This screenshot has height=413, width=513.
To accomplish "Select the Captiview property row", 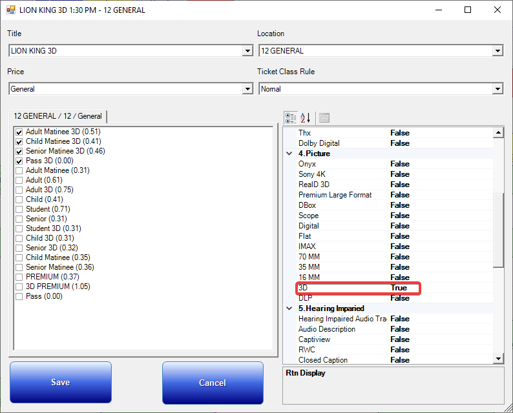I will tap(395, 339).
